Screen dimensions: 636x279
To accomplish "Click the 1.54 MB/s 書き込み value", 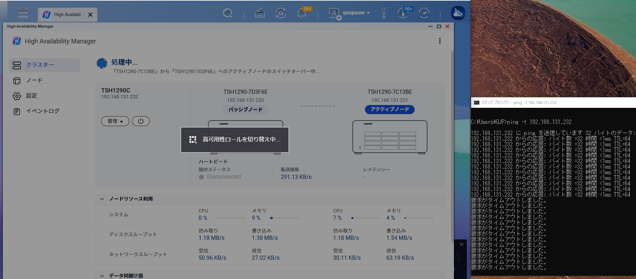I will 399,238.
